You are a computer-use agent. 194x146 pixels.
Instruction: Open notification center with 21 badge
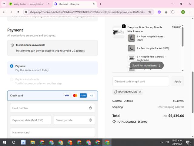(188, 143)
